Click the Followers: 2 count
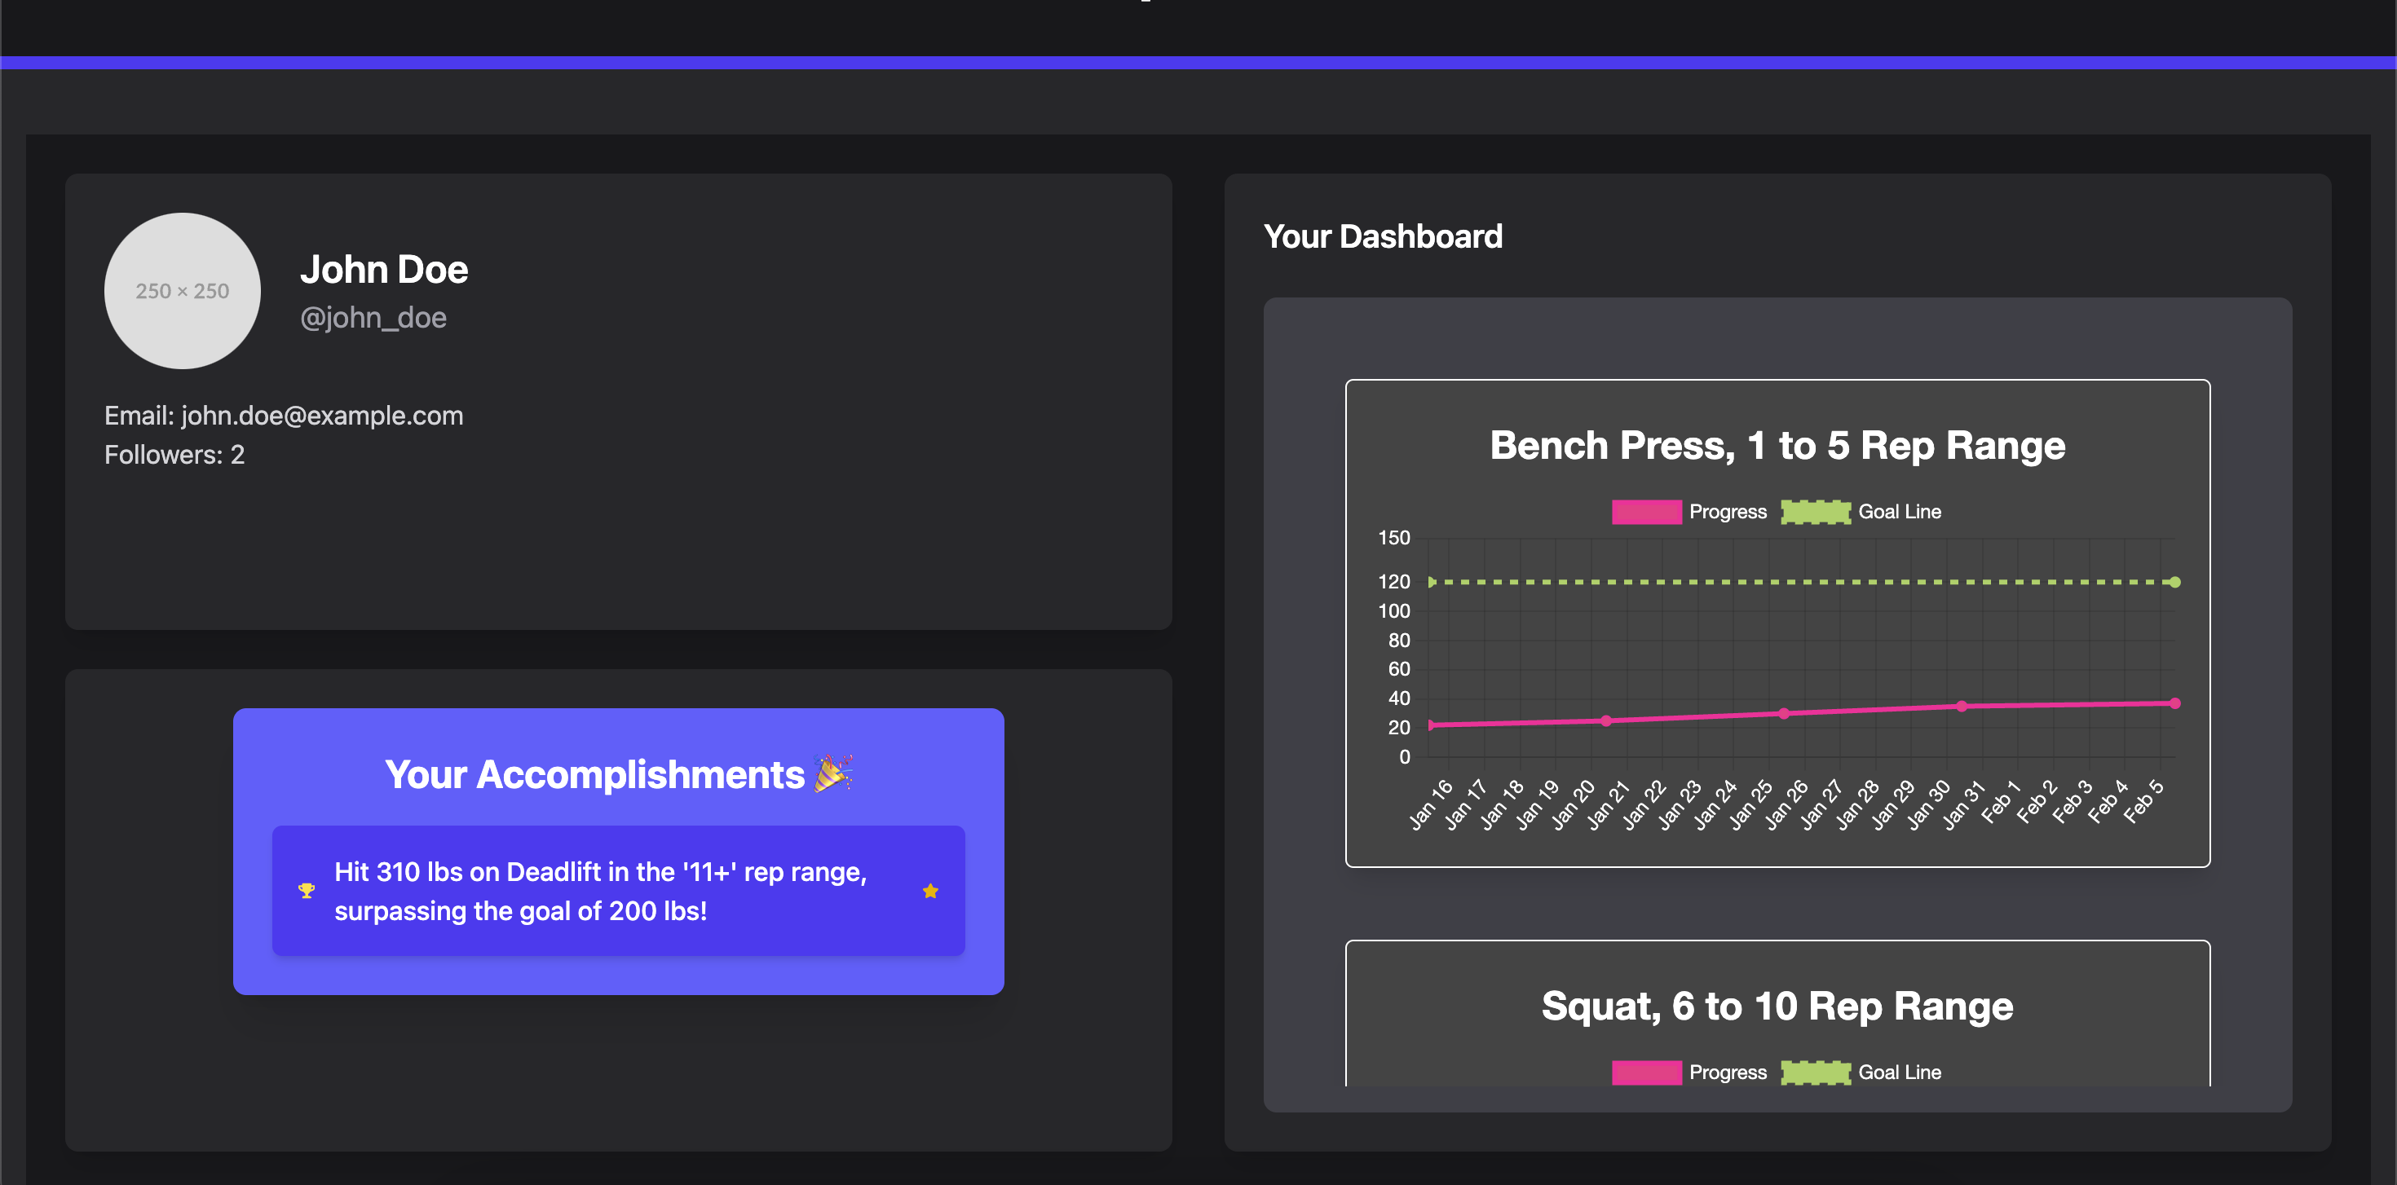The width and height of the screenshot is (2397, 1185). coord(174,455)
